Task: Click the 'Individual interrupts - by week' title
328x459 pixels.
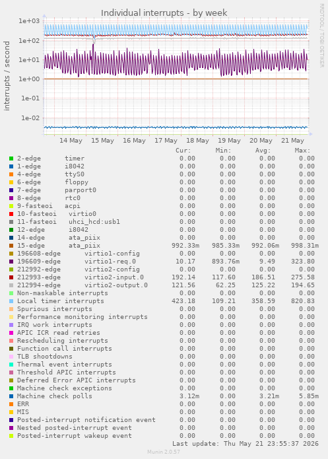Action: tap(164, 13)
